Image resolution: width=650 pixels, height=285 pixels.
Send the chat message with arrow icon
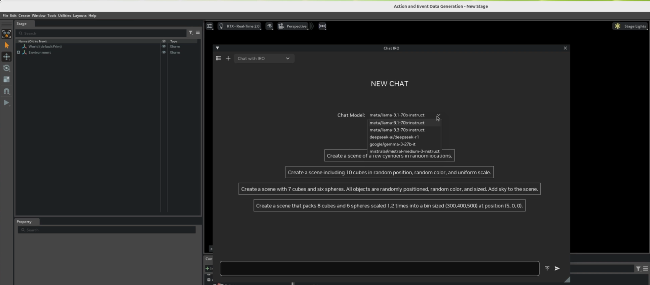(x=557, y=268)
